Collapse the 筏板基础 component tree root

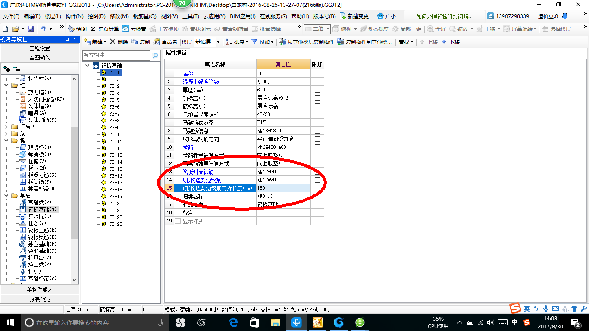(x=88, y=66)
